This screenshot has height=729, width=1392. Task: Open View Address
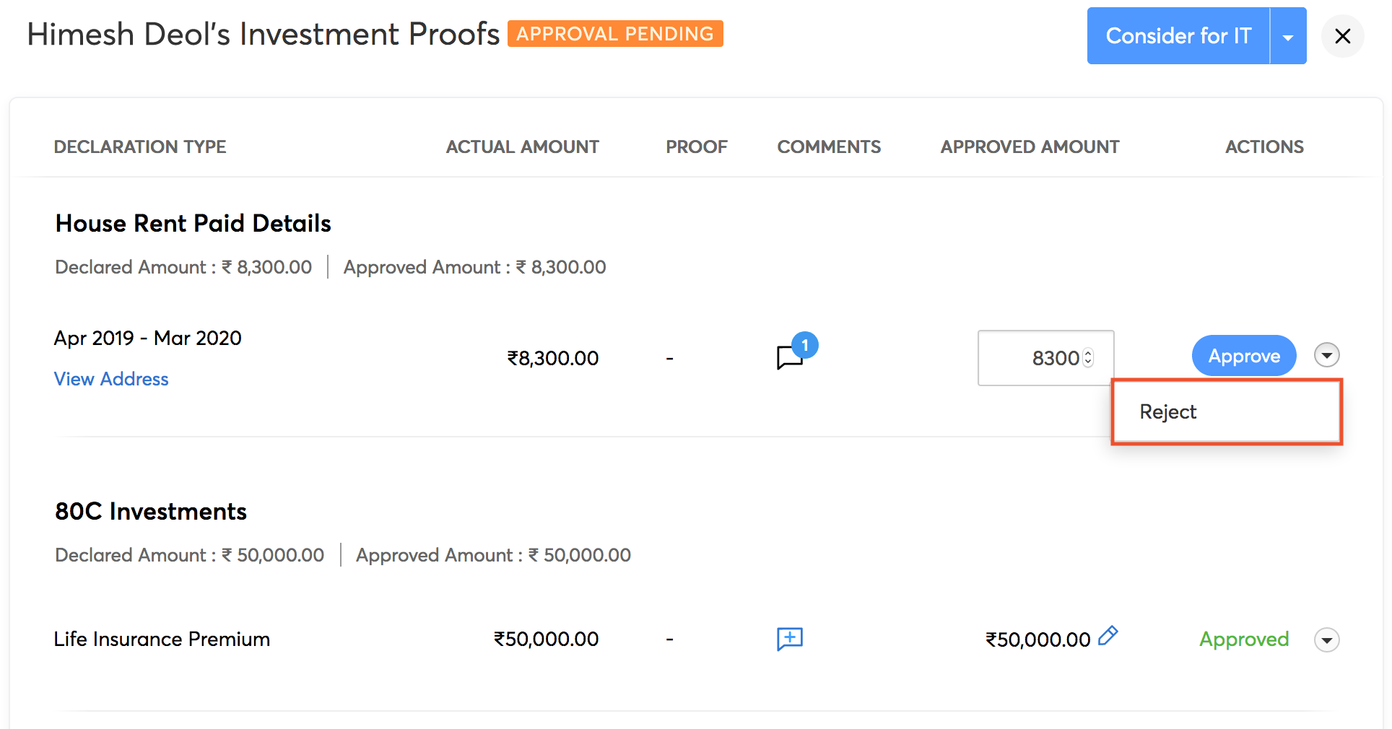tap(110, 378)
